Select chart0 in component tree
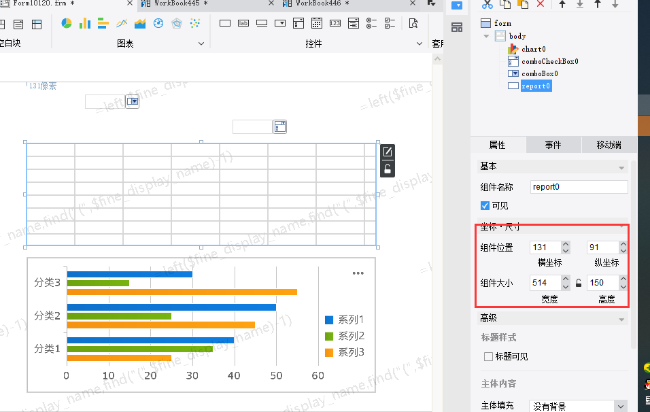Viewport: 650px width, 412px height. (533, 49)
